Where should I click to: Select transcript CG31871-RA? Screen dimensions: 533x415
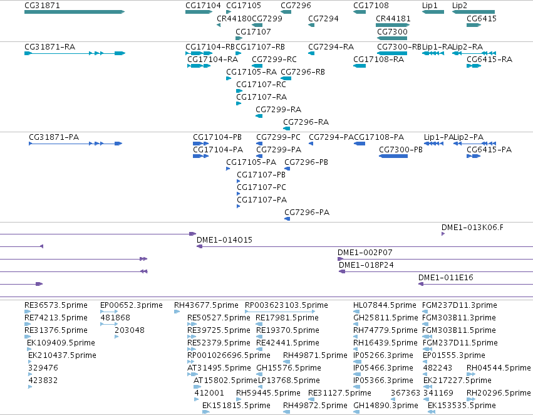[75, 53]
